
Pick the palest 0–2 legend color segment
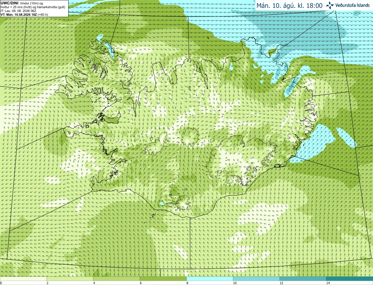click(23, 279)
